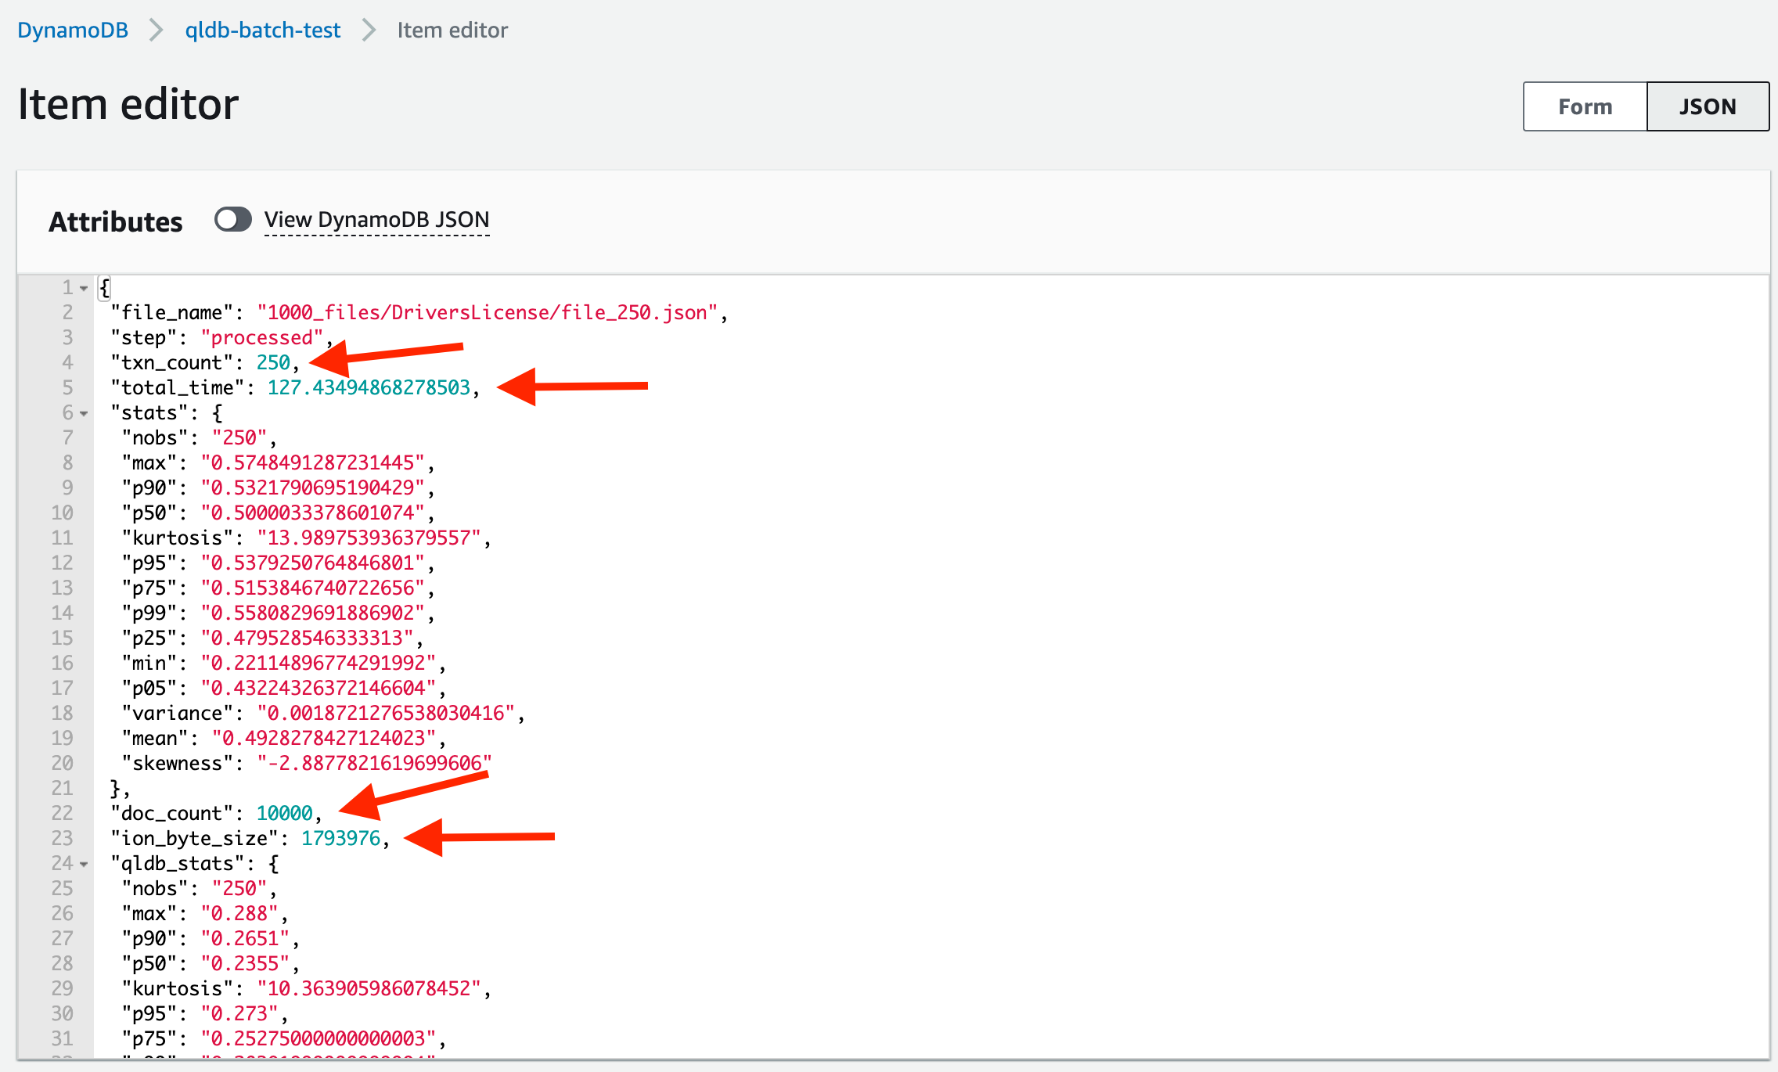Viewport: 1778px width, 1072px height.
Task: Click line number 11 in the gutter
Action: pos(62,538)
